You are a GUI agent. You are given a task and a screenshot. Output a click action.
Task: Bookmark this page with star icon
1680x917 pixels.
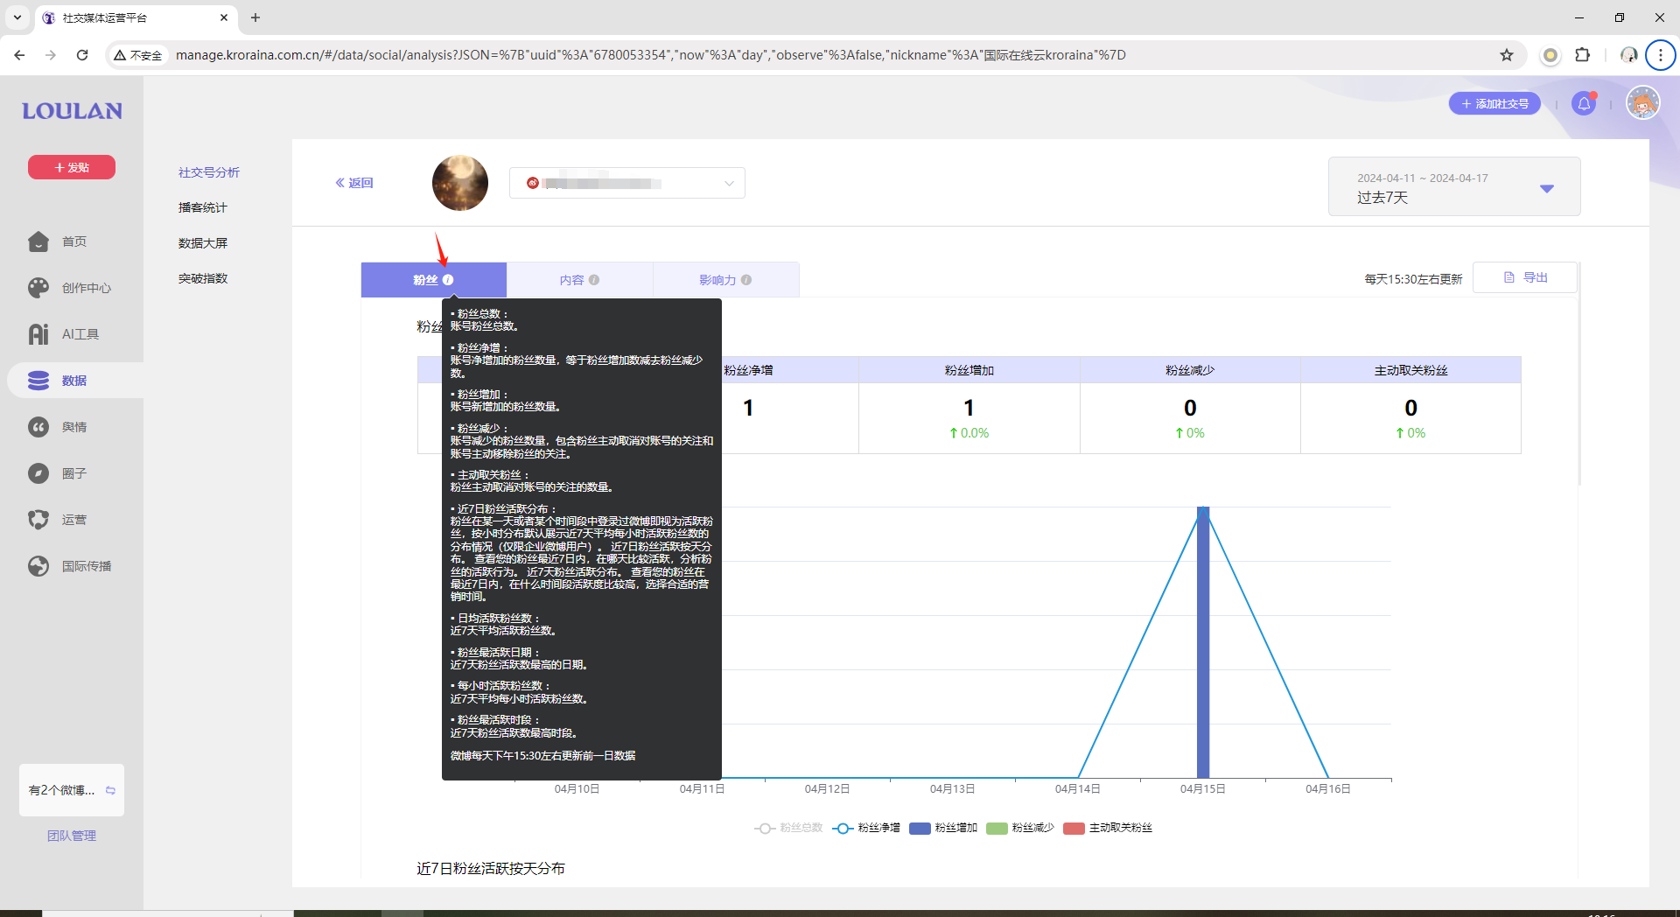tap(1507, 55)
